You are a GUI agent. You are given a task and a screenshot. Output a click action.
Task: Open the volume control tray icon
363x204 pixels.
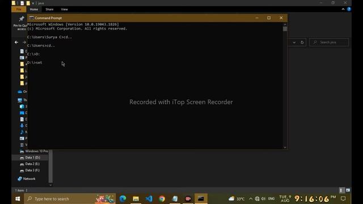(x=263, y=199)
